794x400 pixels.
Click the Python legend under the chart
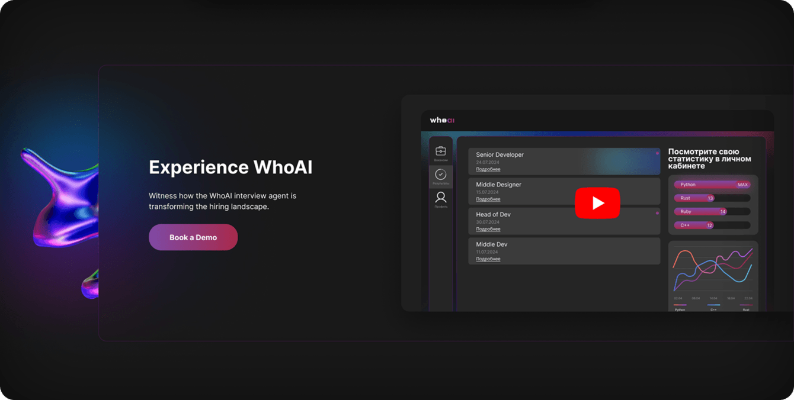(680, 308)
